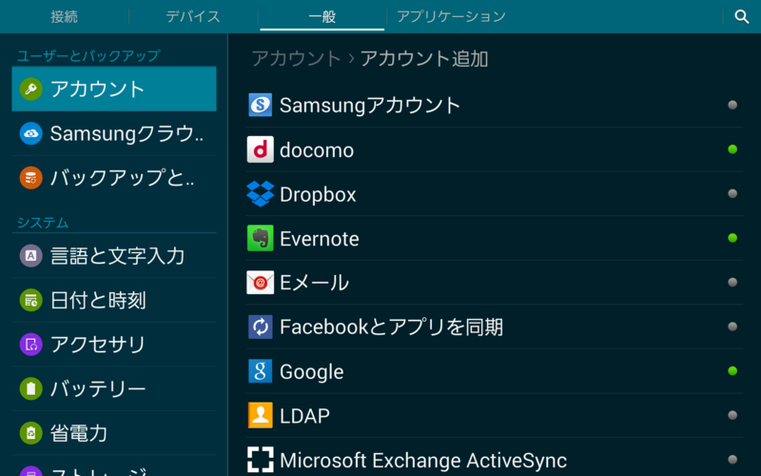This screenshot has height=476, width=761.
Task: Click gray dot for Microsoft Exchange ActiveSync
Action: [x=732, y=460]
